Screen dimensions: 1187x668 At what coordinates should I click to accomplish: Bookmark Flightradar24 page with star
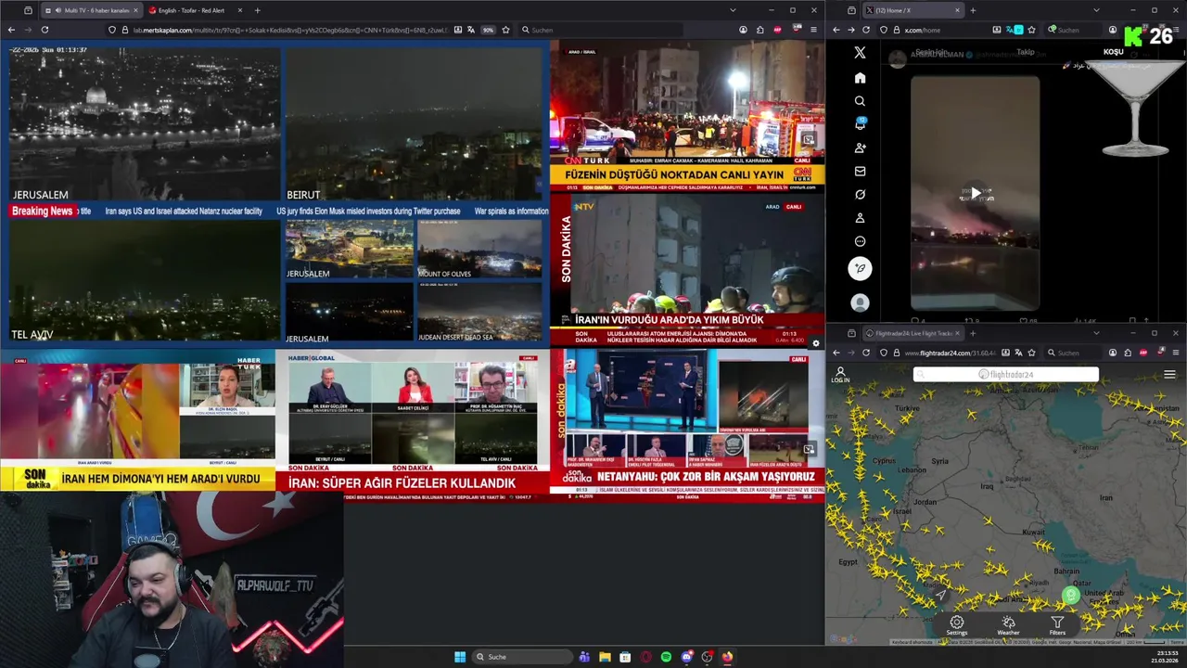click(x=1031, y=353)
